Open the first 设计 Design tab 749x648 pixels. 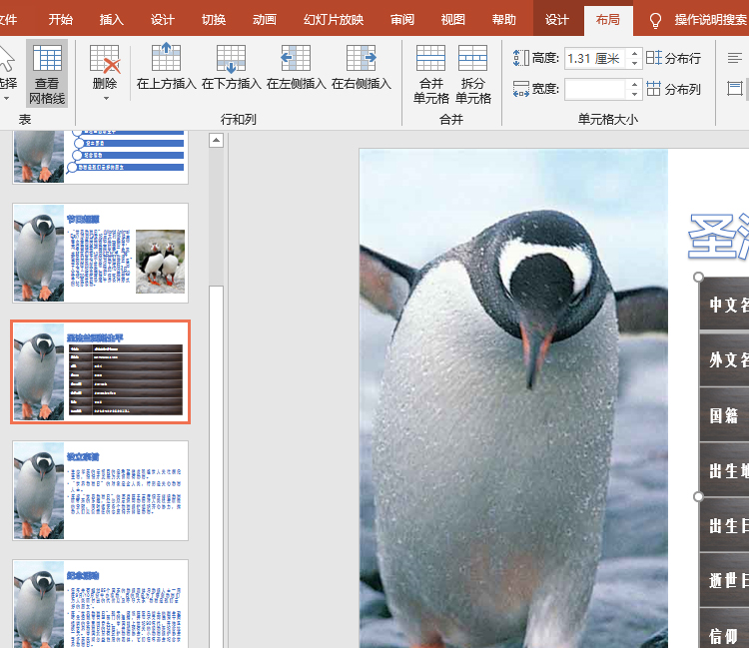coord(163,20)
